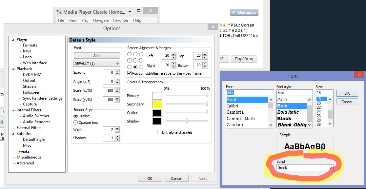
Task: Open the Script dropdown showing Greek
Action: pos(305,168)
